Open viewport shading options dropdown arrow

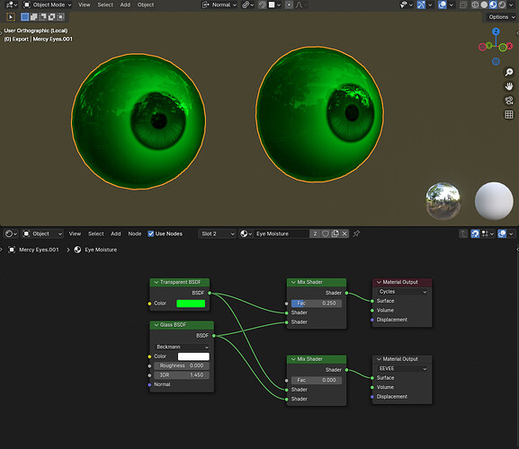pyautogui.click(x=511, y=4)
